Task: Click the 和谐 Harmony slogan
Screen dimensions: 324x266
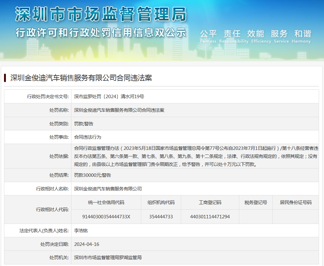Action: point(301,36)
